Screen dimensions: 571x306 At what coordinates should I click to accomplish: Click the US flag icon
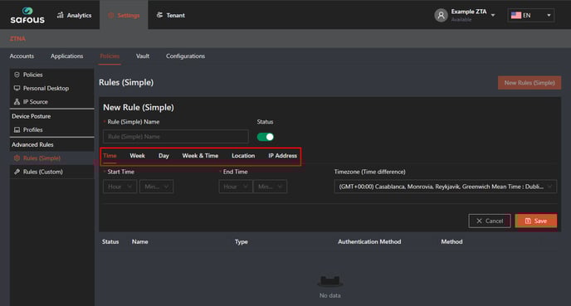(515, 15)
